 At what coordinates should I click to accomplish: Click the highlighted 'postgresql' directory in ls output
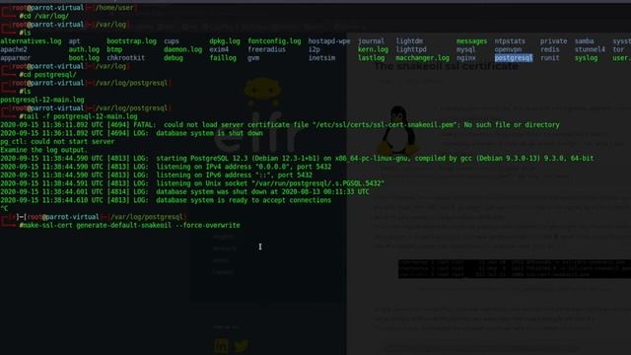514,58
